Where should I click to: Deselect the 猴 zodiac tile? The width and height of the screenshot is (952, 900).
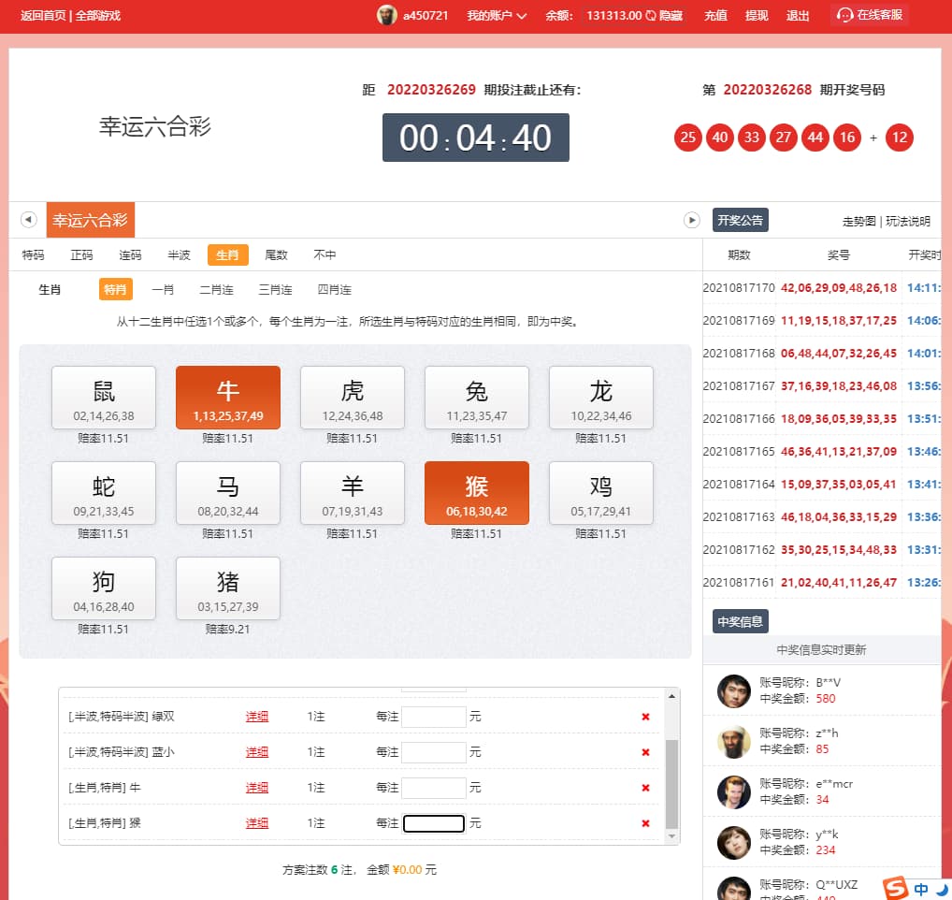(x=477, y=493)
